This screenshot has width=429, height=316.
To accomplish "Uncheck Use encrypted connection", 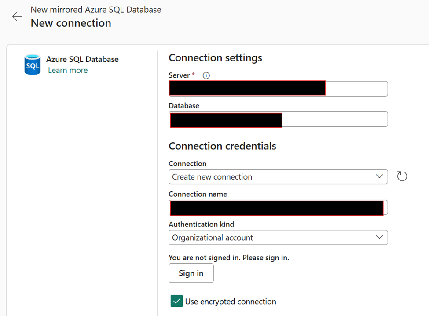I will pos(176,301).
